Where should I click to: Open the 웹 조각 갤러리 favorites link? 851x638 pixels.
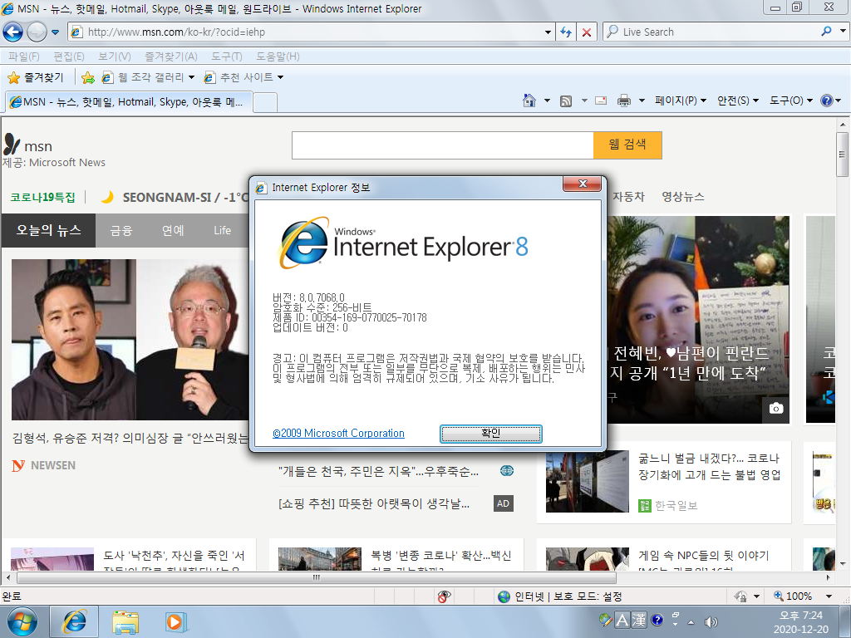(148, 77)
